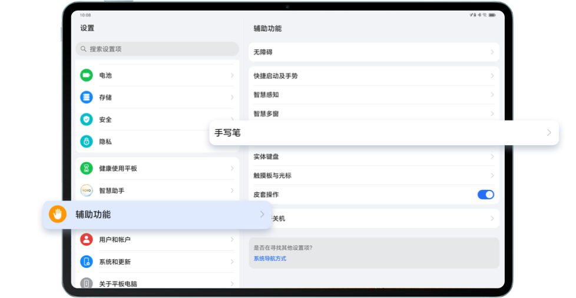Click the 安全 security shield icon
Image resolution: width=576 pixels, height=298 pixels.
click(x=87, y=119)
